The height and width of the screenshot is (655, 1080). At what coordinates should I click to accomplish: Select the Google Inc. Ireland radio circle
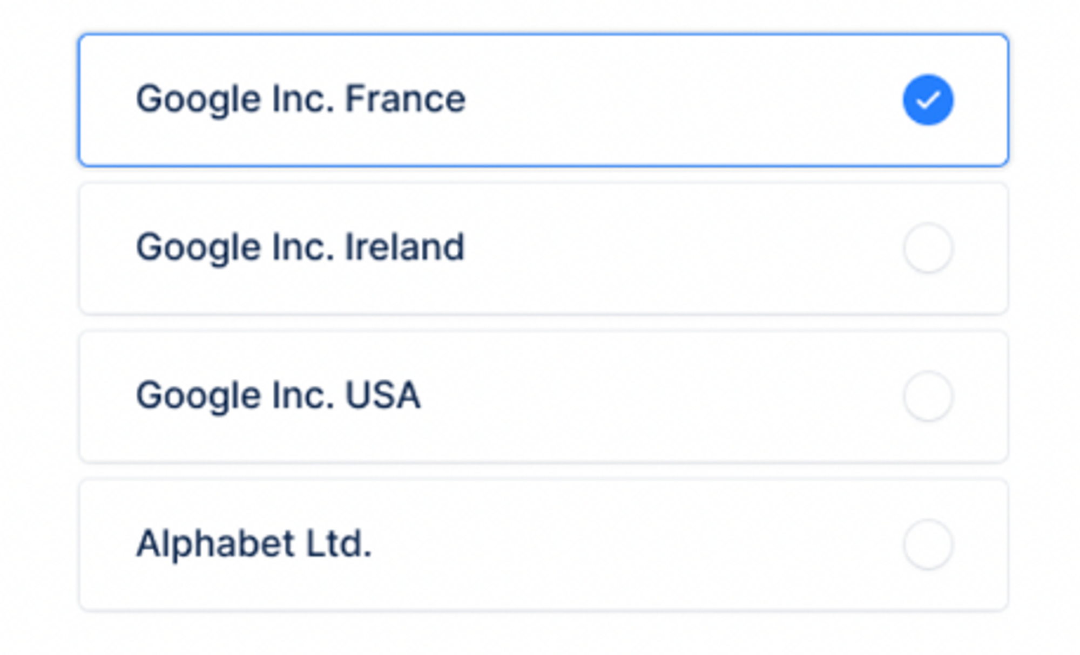(x=928, y=248)
